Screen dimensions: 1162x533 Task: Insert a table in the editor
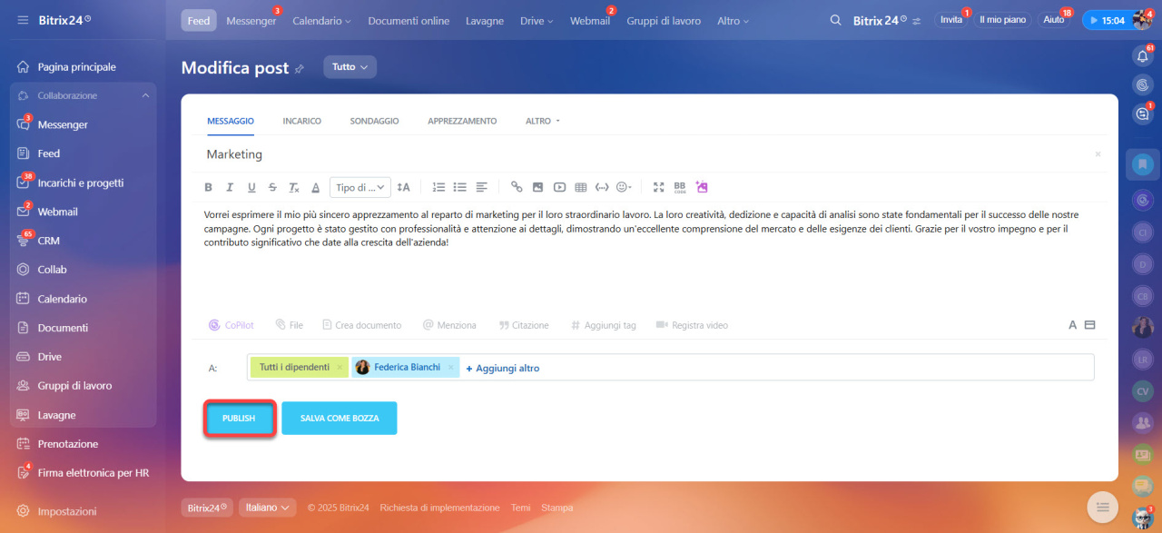point(581,187)
